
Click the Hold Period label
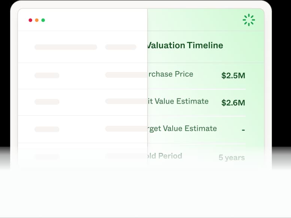pyautogui.click(x=165, y=156)
